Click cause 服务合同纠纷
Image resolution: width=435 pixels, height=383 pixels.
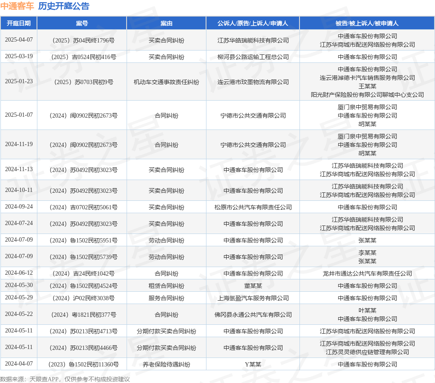click(x=167, y=298)
